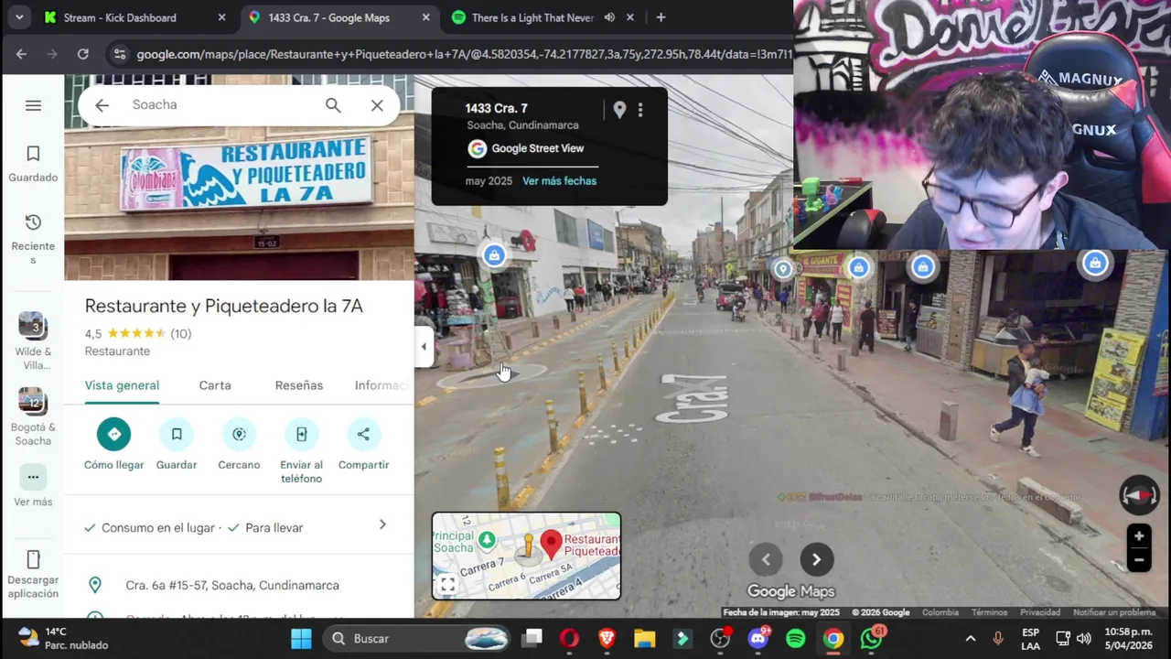Click the browser back arrow
This screenshot has width=1171, height=659.
(21, 54)
